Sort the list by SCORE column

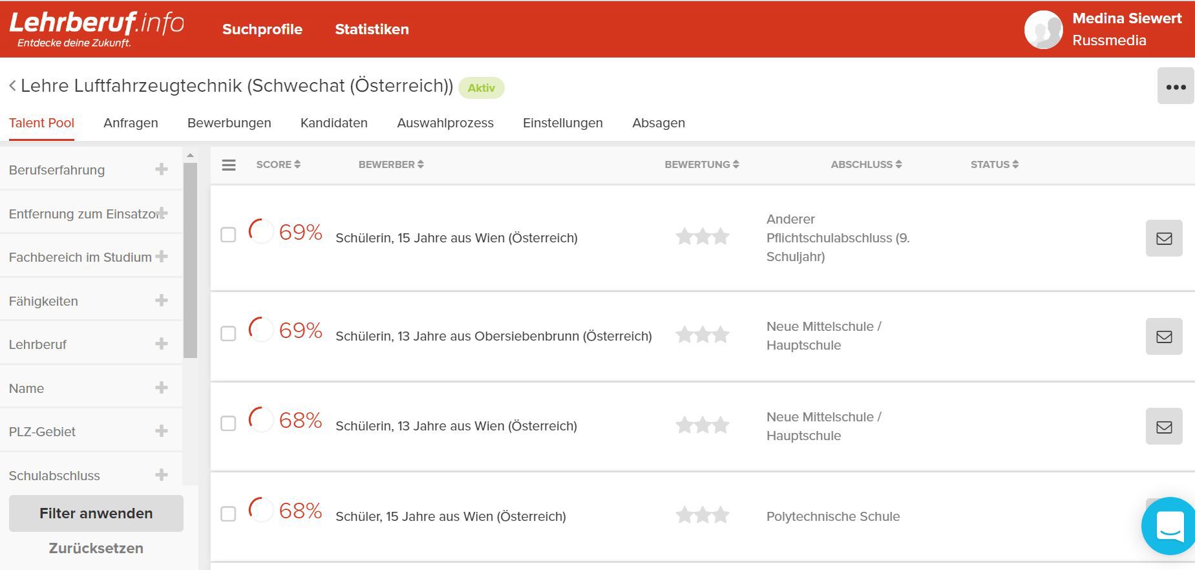point(278,165)
